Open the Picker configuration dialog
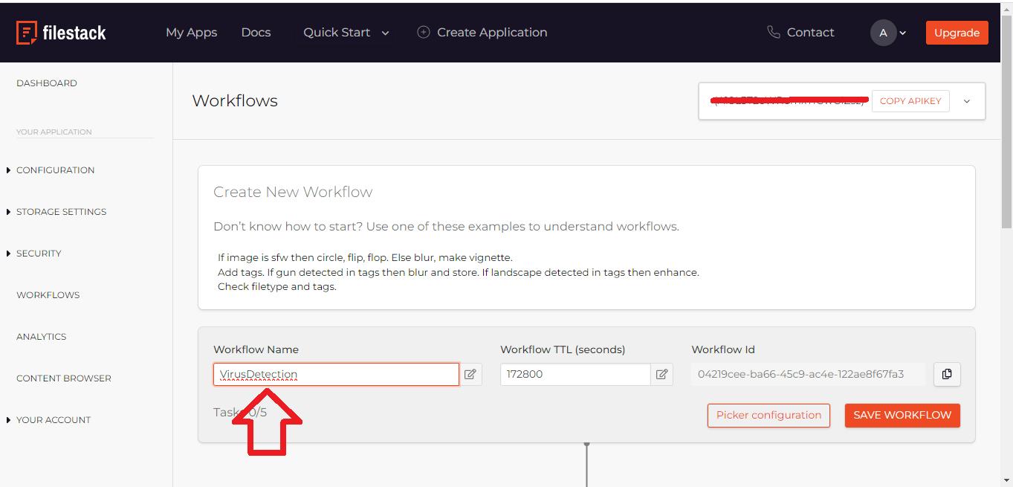1013x487 pixels. [768, 416]
